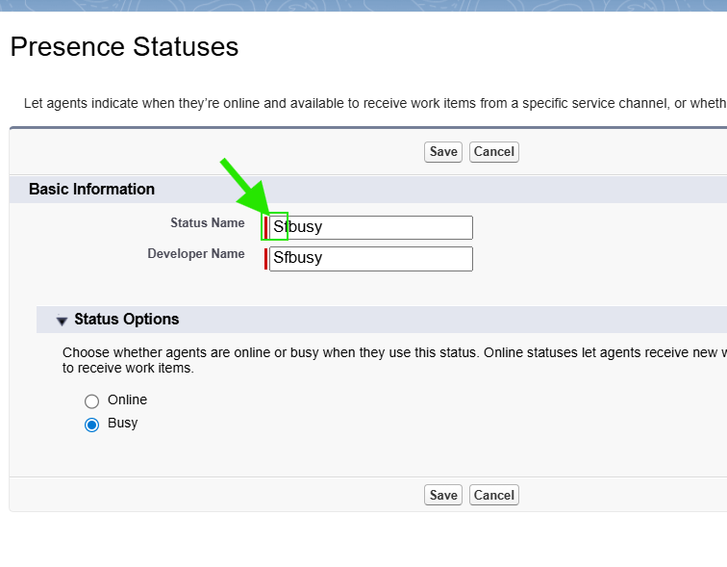The width and height of the screenshot is (727, 567).
Task: Click the Status Name field label
Action: [x=208, y=222]
